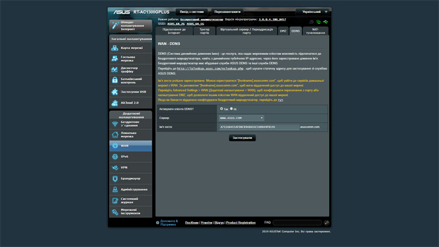Open the VPN icon in sidebar

click(115, 168)
